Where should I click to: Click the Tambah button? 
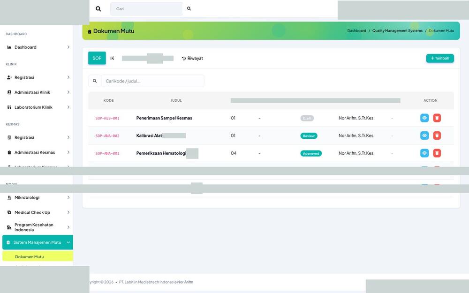440,58
